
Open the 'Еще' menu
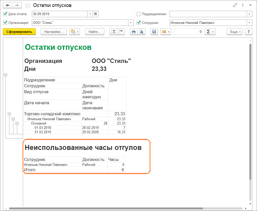point(234,32)
